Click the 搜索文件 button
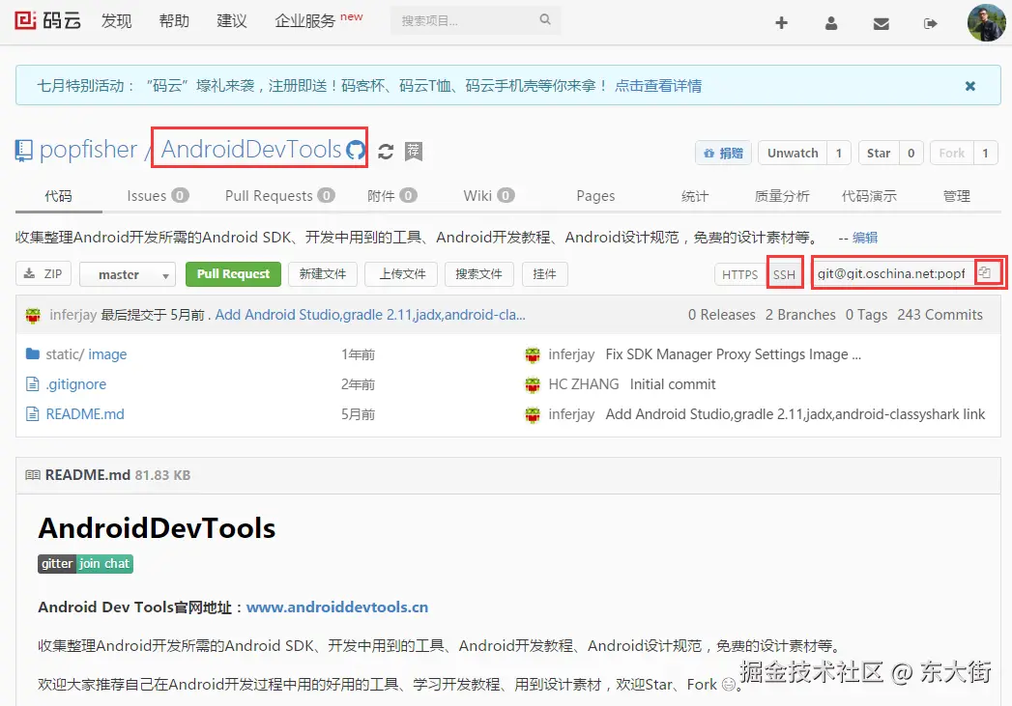Image resolution: width=1012 pixels, height=706 pixels. pyautogui.click(x=478, y=274)
